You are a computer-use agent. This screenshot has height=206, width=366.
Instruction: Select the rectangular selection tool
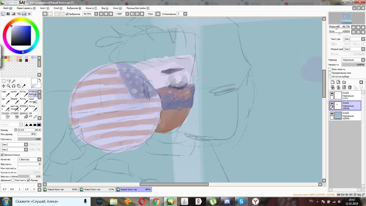pos(4,81)
